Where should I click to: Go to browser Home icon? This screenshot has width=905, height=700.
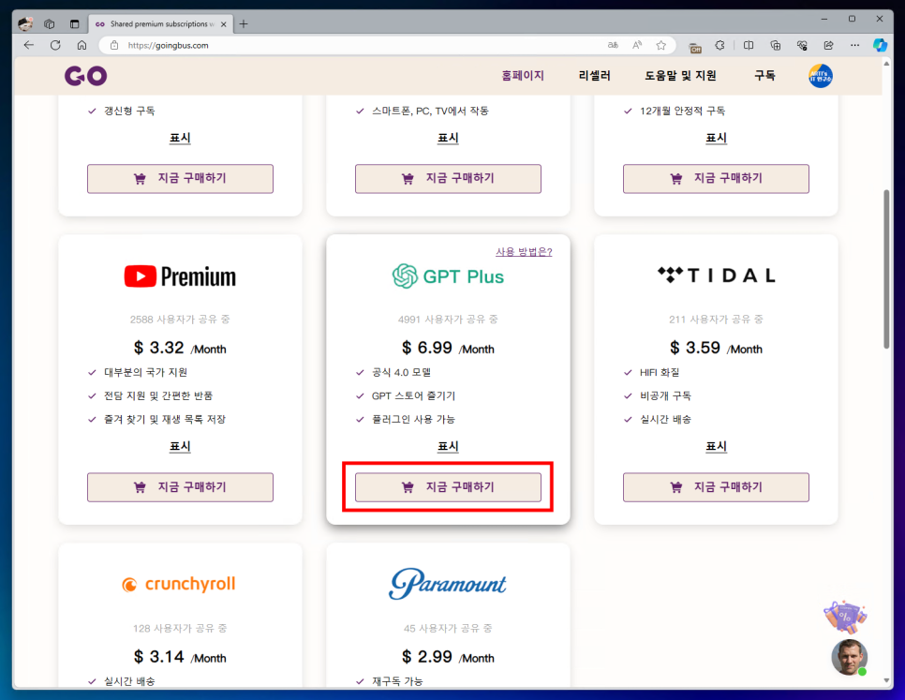point(82,45)
